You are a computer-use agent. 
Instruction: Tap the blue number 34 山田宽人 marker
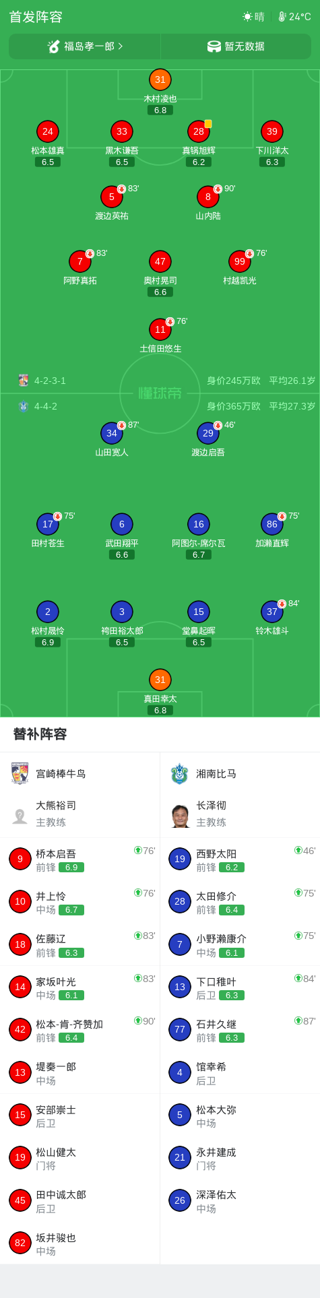(112, 433)
